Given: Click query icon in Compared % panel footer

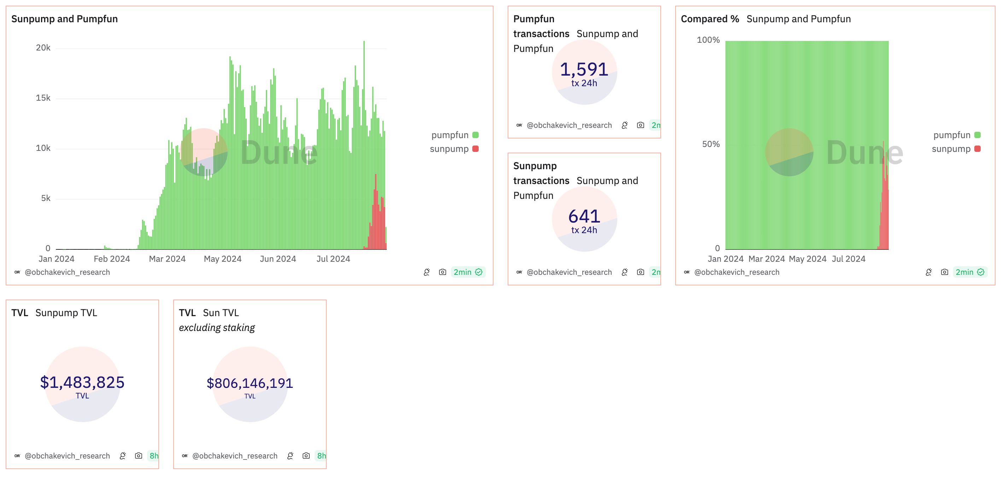Looking at the screenshot, I should pyautogui.click(x=929, y=272).
